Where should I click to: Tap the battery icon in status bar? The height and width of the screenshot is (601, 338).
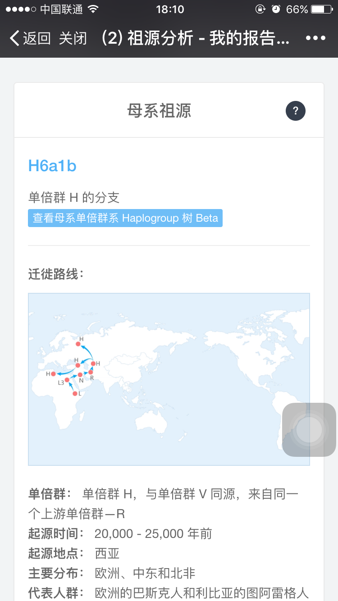coord(321,9)
